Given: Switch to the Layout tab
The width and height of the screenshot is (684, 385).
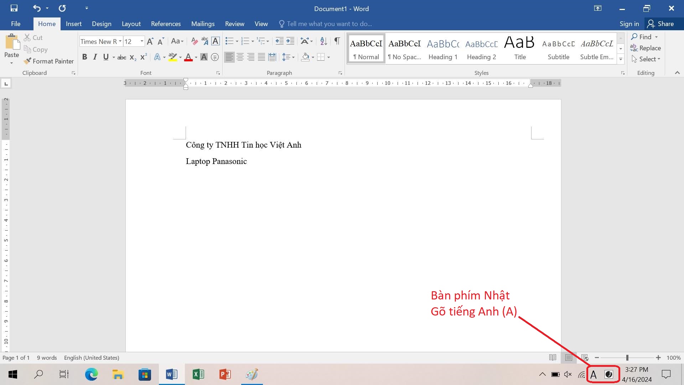Looking at the screenshot, I should tap(131, 24).
